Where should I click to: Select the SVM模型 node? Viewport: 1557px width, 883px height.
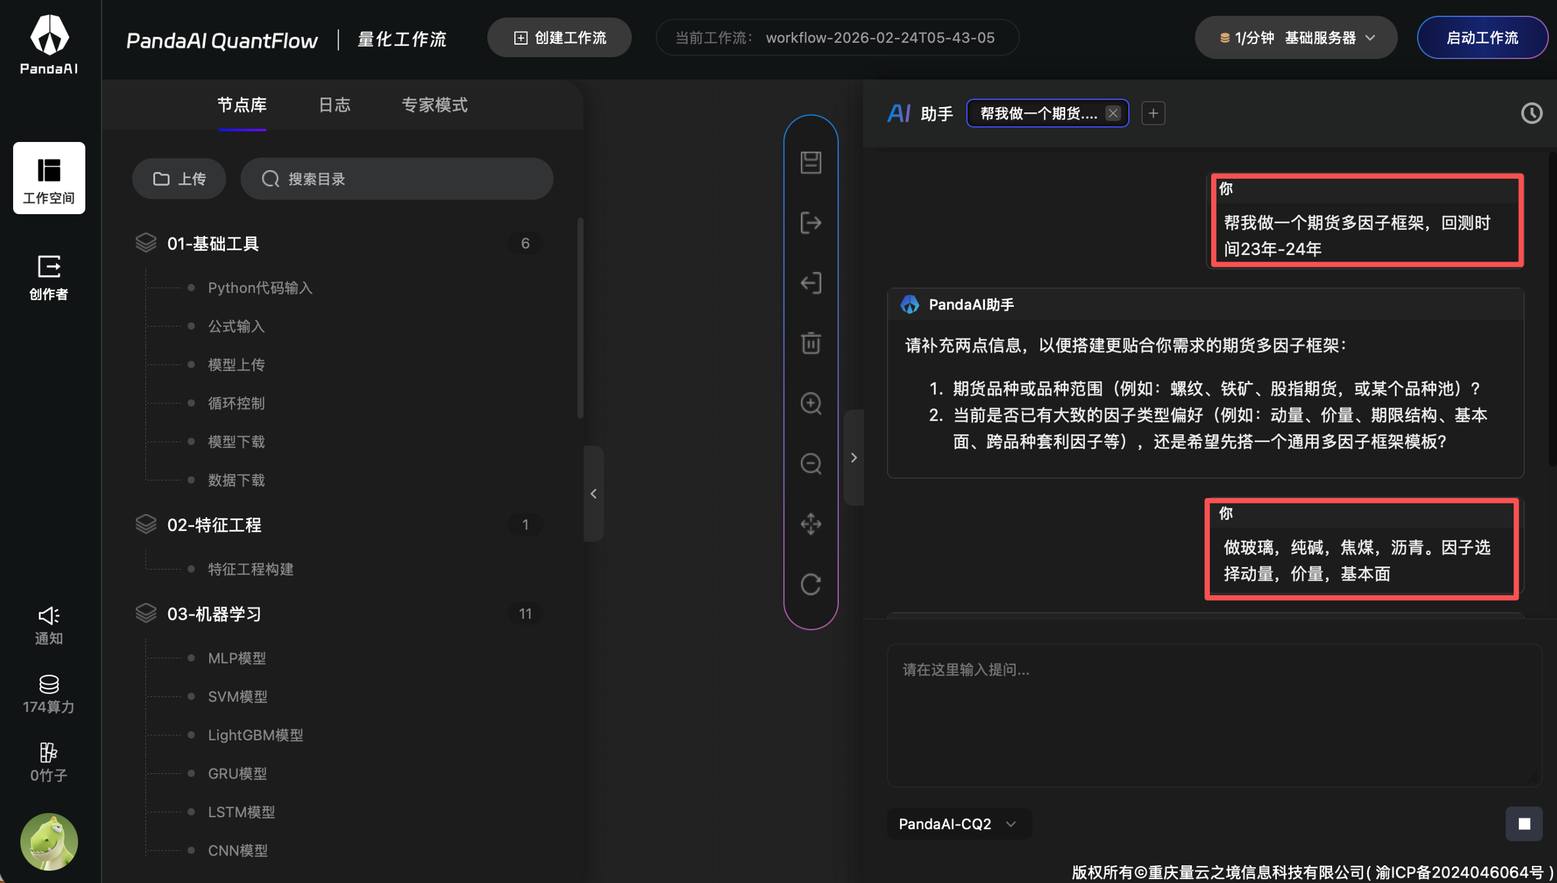click(x=237, y=696)
